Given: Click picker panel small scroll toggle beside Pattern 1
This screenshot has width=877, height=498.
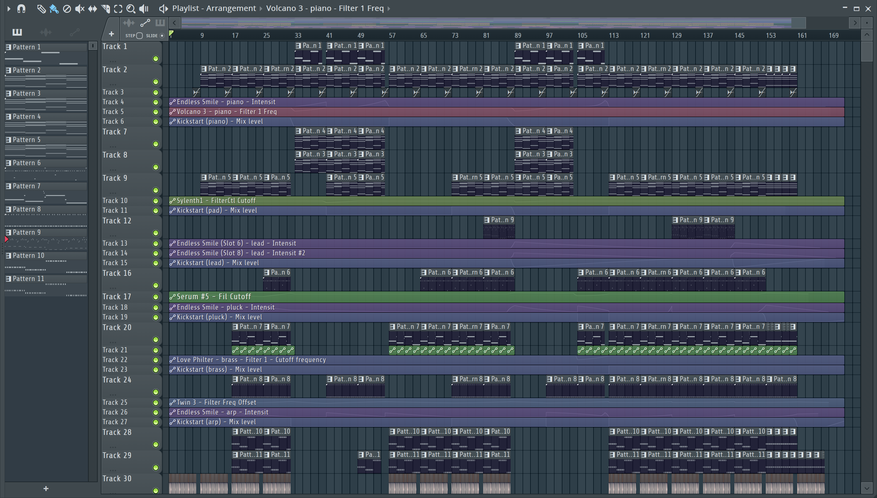Looking at the screenshot, I should tap(93, 46).
